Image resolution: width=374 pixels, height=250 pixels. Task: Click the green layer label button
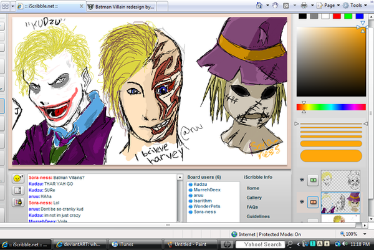tap(313, 180)
